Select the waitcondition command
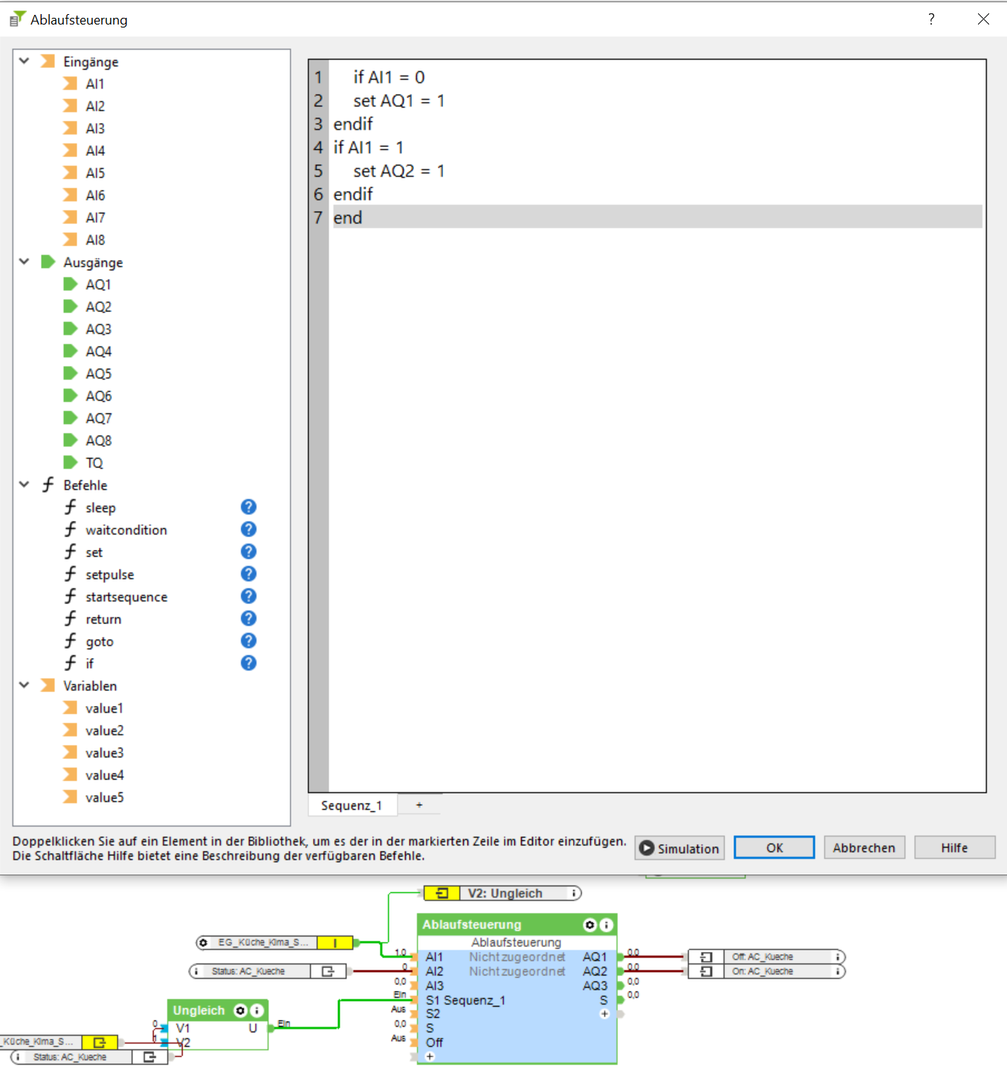The width and height of the screenshot is (1007, 1070). pyautogui.click(x=126, y=530)
